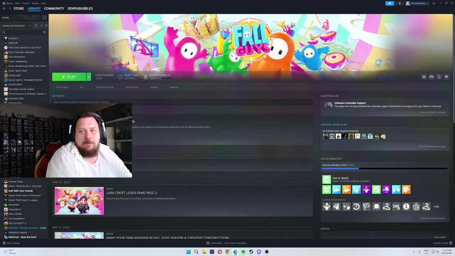The image size is (455, 256).
Task: Open Windows Start button on taskbar
Action: pos(188,252)
